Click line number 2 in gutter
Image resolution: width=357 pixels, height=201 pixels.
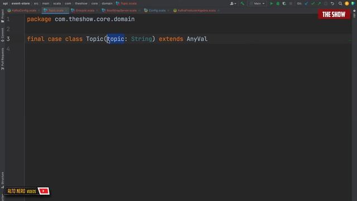tap(8, 29)
